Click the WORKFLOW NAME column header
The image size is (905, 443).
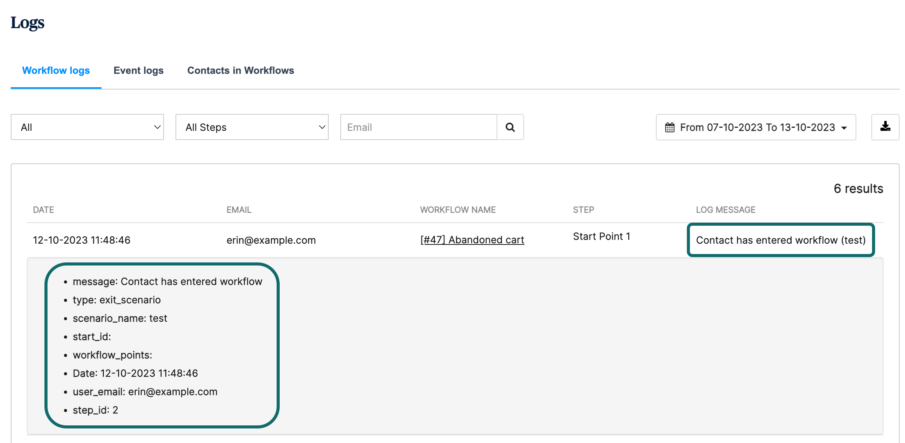point(457,210)
